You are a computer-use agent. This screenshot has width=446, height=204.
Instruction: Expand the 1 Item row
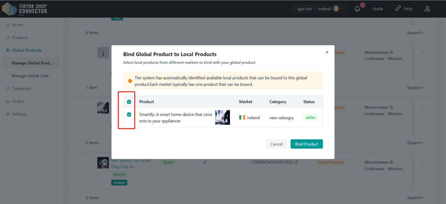pyautogui.click(x=416, y=88)
